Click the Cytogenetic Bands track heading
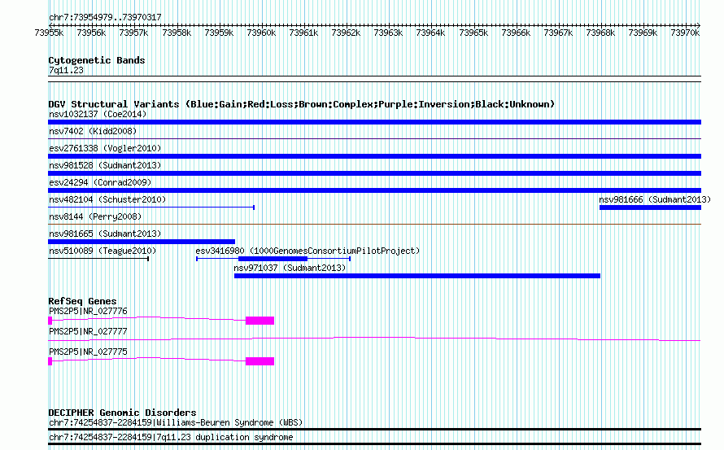The image size is (724, 450). pos(97,60)
